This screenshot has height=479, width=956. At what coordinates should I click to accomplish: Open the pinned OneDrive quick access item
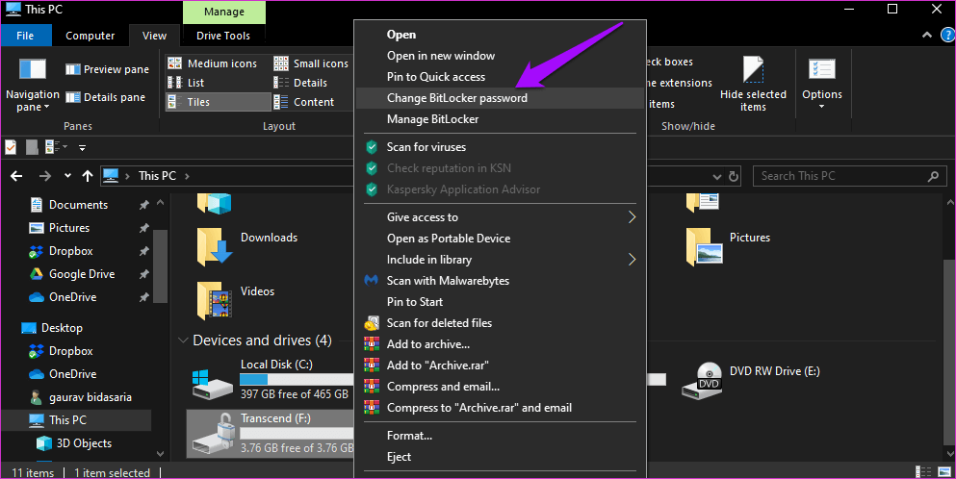click(x=72, y=297)
